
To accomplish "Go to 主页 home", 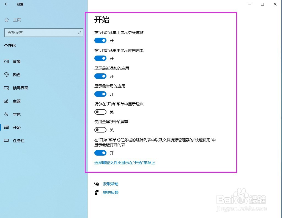I will [x=17, y=20].
